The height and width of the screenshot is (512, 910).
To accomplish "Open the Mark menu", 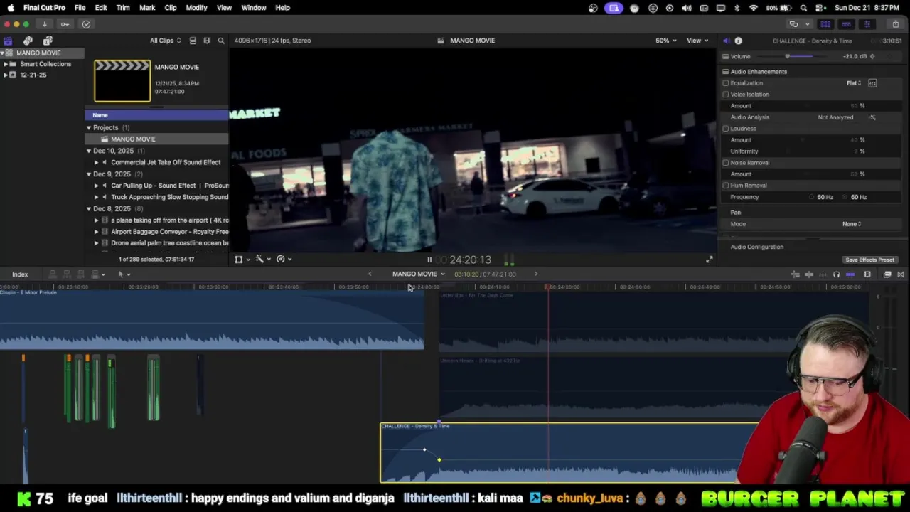I will [x=147, y=8].
